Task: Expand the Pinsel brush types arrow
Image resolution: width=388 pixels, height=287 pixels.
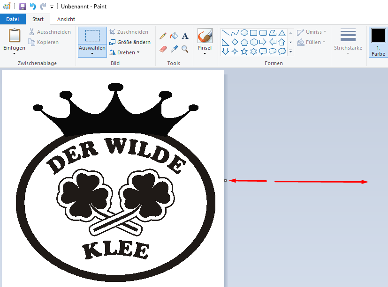Action: [x=205, y=53]
